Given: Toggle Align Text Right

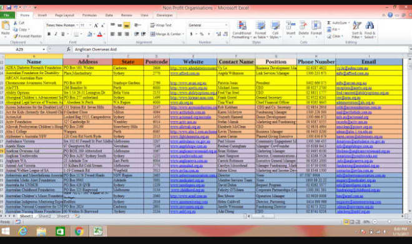Looking at the screenshot, I should click(x=127, y=34).
